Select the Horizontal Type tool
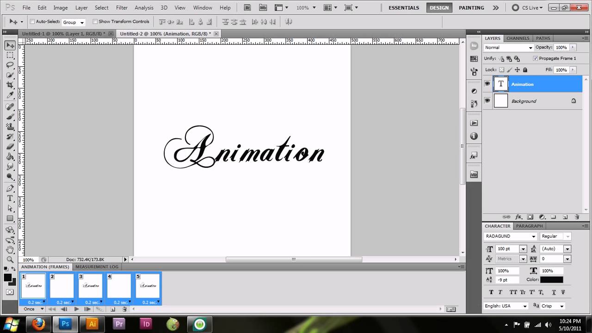This screenshot has width=592, height=333. click(10, 198)
